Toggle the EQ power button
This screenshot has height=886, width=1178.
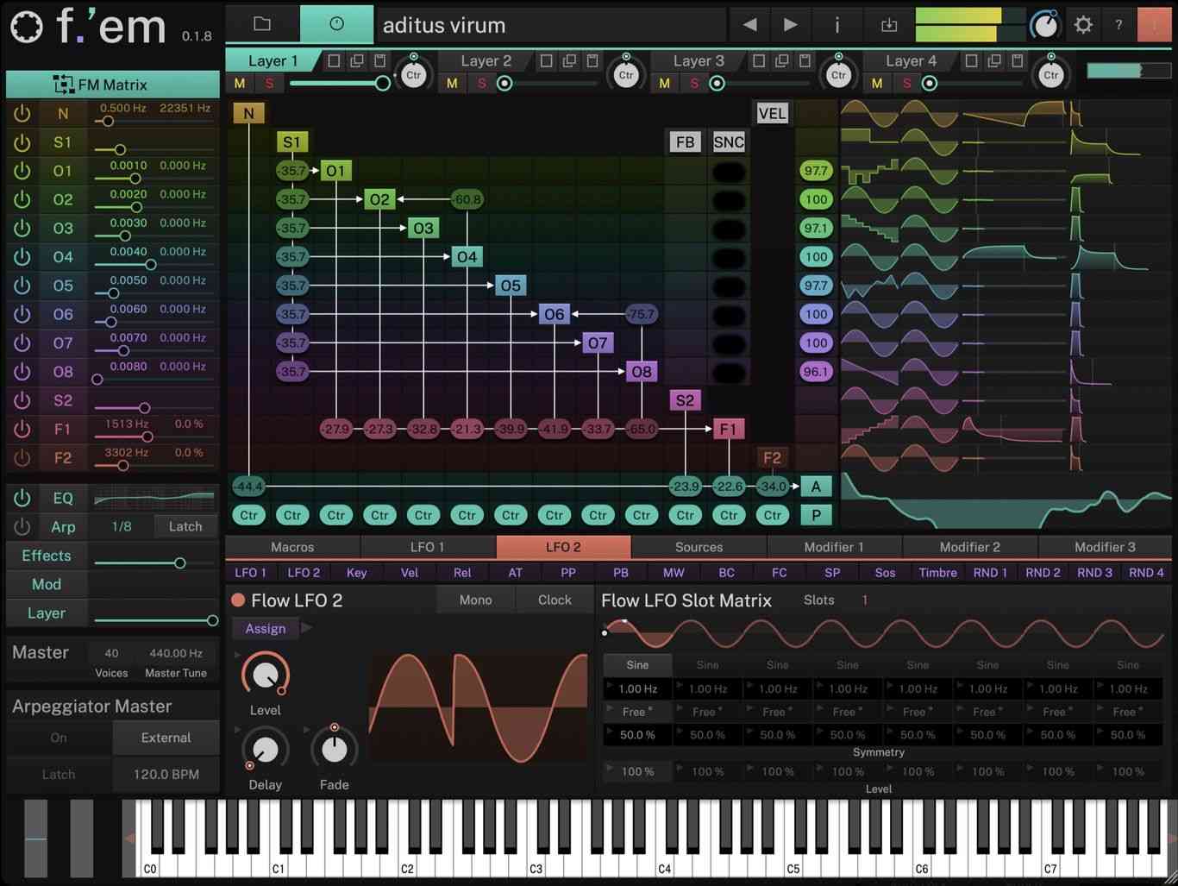[x=22, y=498]
